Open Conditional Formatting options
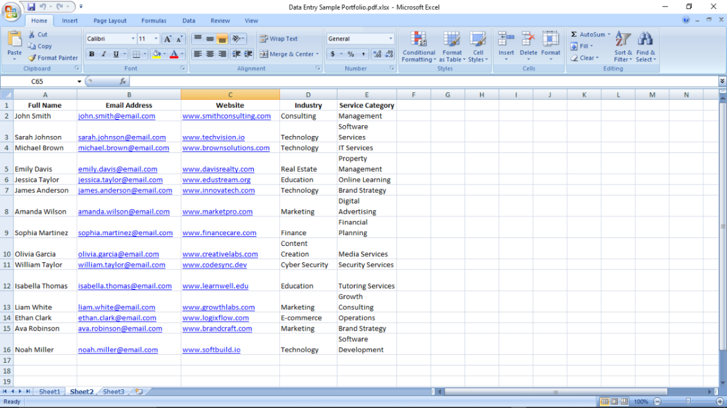This screenshot has width=727, height=408. pyautogui.click(x=419, y=40)
